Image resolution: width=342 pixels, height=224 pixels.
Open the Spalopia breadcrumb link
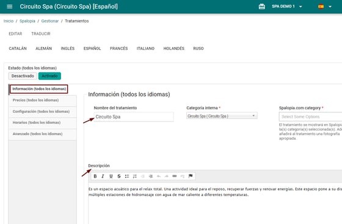pos(27,21)
